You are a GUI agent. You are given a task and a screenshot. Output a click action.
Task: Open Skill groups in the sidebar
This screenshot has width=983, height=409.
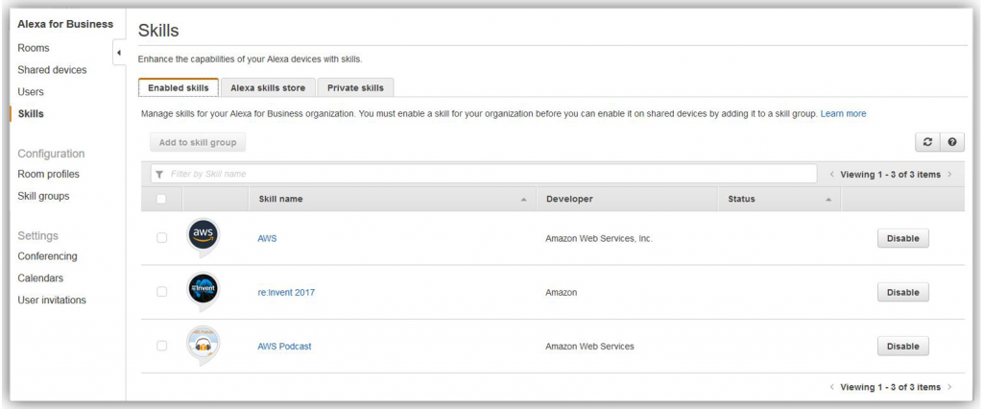click(x=43, y=196)
